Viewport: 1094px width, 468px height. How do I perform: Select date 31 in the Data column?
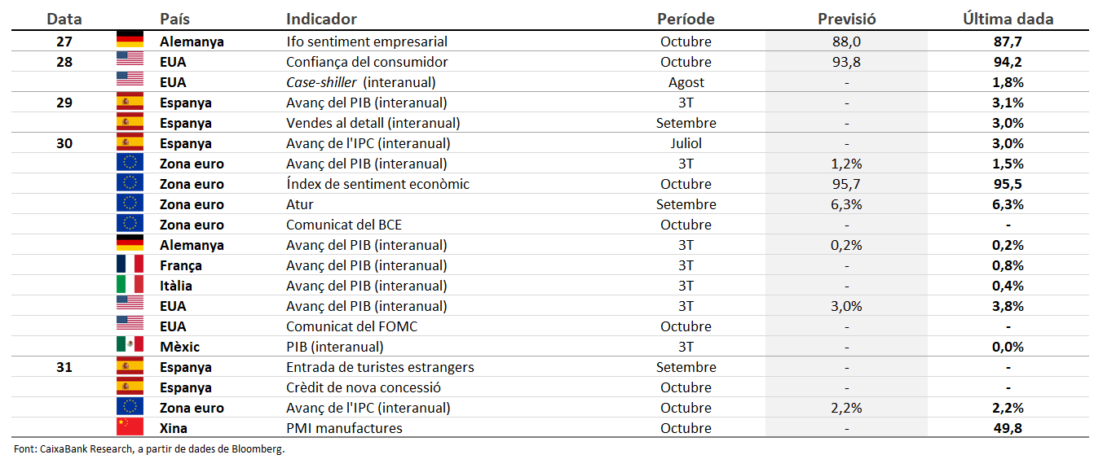[64, 367]
